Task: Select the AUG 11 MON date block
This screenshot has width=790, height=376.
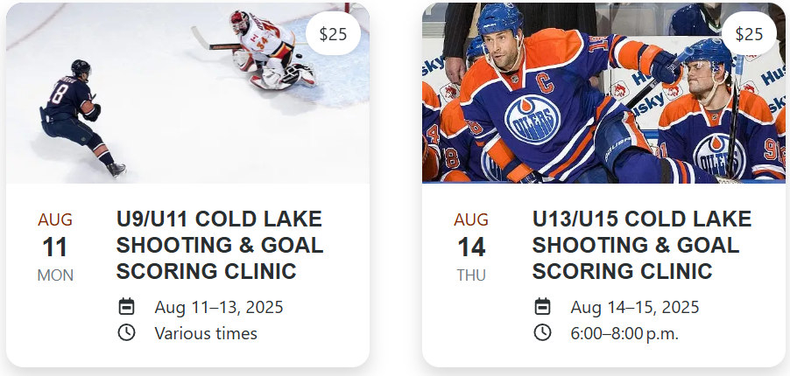Action: 55,247
